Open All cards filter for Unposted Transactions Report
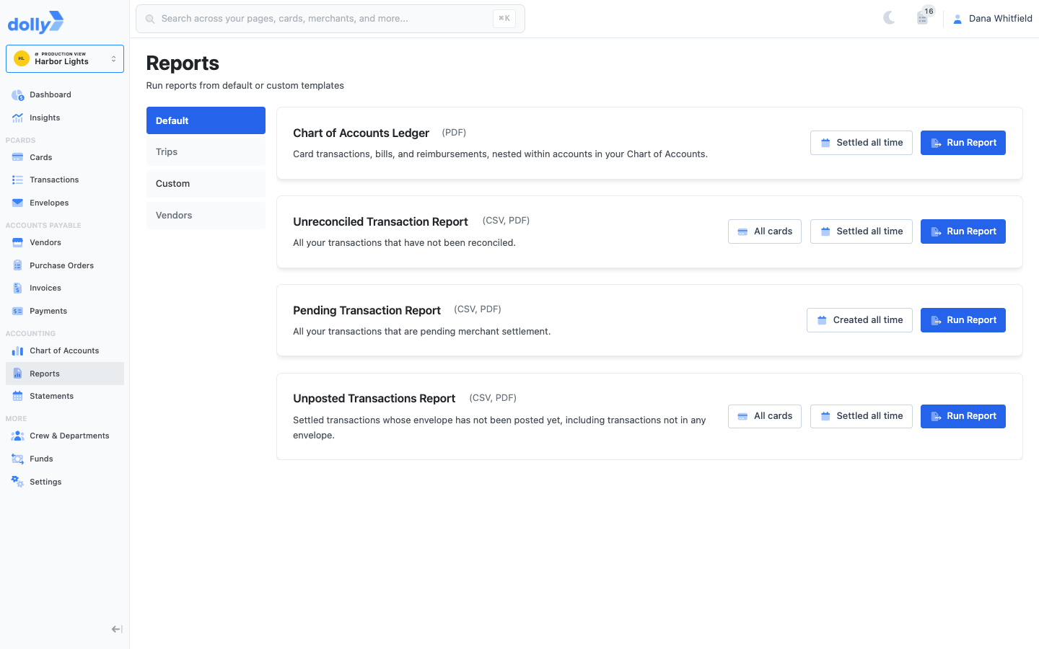Image resolution: width=1039 pixels, height=649 pixels. point(765,416)
